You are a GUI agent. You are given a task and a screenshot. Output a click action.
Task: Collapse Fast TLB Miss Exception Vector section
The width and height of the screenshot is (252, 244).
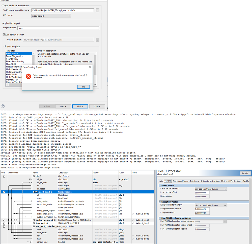tap(160, 218)
